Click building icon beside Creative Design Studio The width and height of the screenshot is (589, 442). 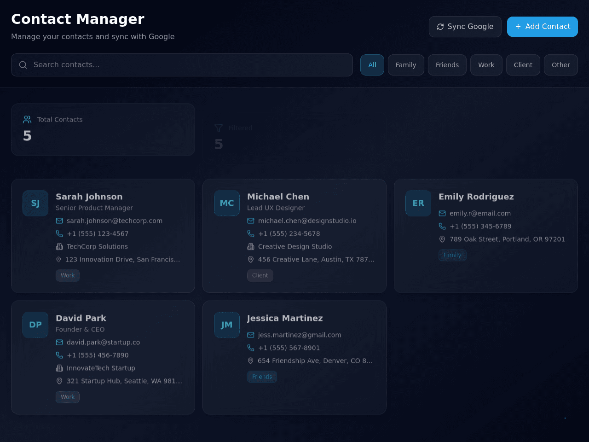[x=251, y=247]
